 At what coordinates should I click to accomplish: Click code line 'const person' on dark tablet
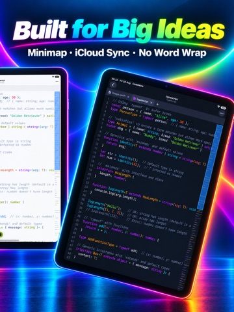pos(149,114)
